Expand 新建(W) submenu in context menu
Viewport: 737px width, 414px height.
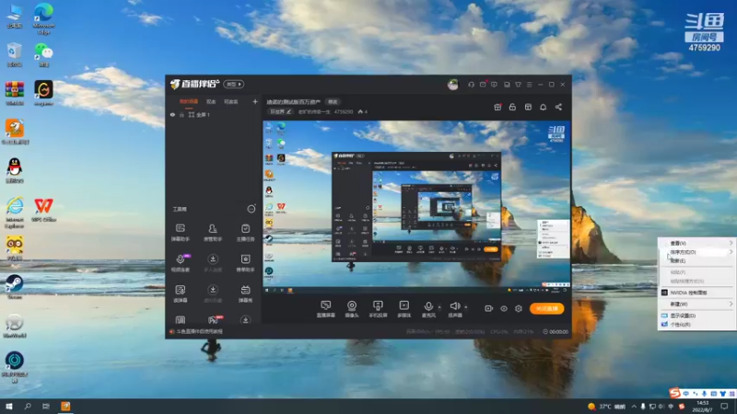[697, 305]
